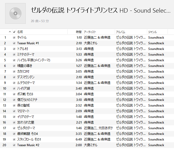Click the sort arrow in the header row

(10, 32)
